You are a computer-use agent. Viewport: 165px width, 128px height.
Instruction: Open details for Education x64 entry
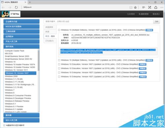click(x=143, y=64)
